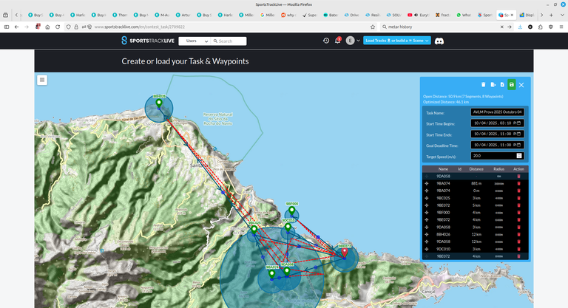The height and width of the screenshot is (308, 568).
Task: Close the task editor panel
Action: coord(521,85)
